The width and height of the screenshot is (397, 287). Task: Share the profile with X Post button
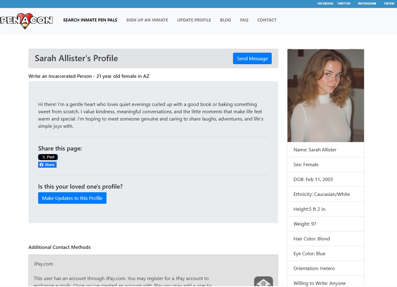[48, 157]
